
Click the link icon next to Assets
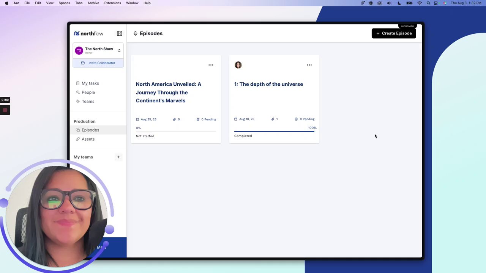pyautogui.click(x=77, y=139)
